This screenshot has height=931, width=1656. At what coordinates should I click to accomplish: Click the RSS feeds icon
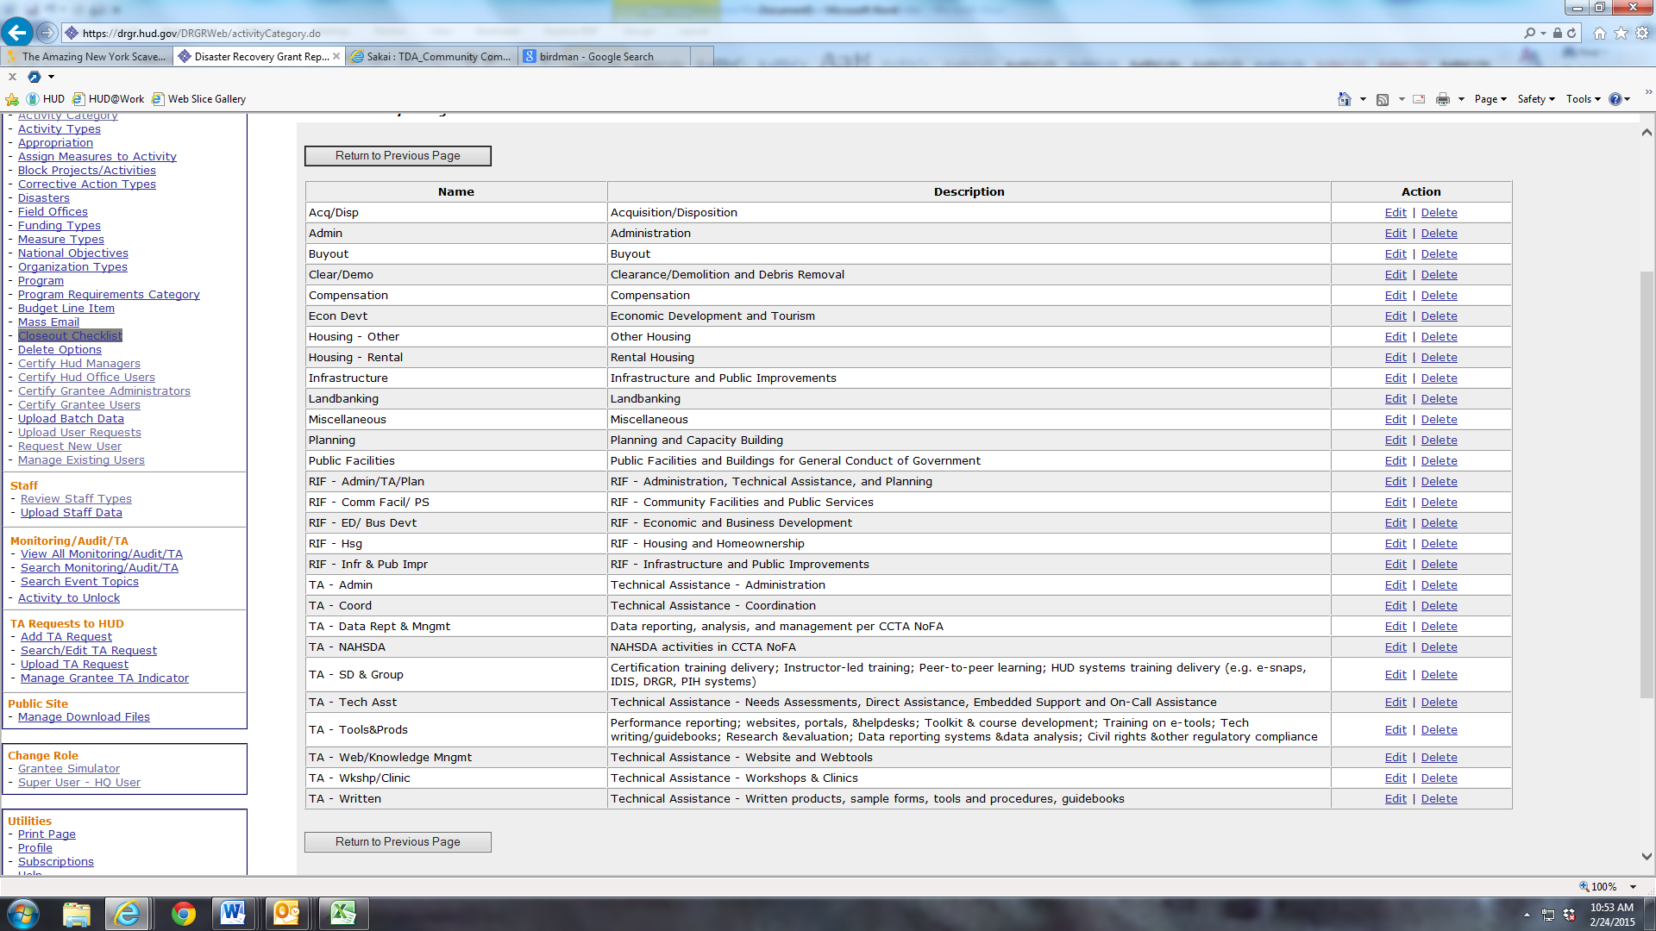1383,99
